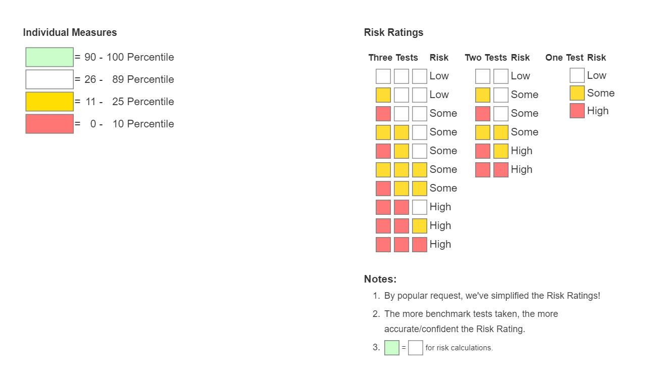This screenshot has width=657, height=370.
Task: Click the green 90 - 100 Percentile swatch
Action: pyautogui.click(x=49, y=57)
